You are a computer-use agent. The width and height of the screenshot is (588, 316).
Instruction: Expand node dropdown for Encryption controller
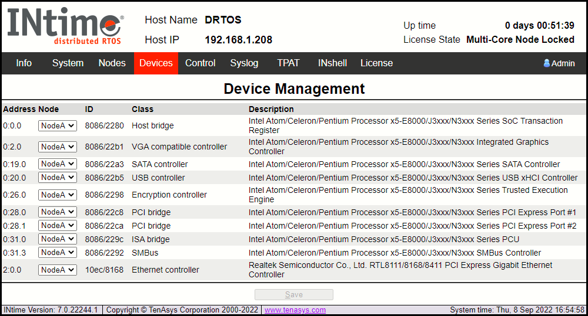58,195
